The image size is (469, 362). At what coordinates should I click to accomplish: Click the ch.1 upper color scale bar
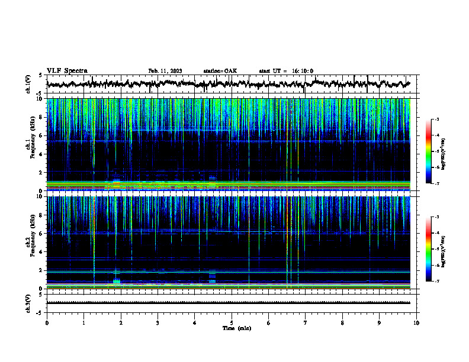tap(428, 151)
